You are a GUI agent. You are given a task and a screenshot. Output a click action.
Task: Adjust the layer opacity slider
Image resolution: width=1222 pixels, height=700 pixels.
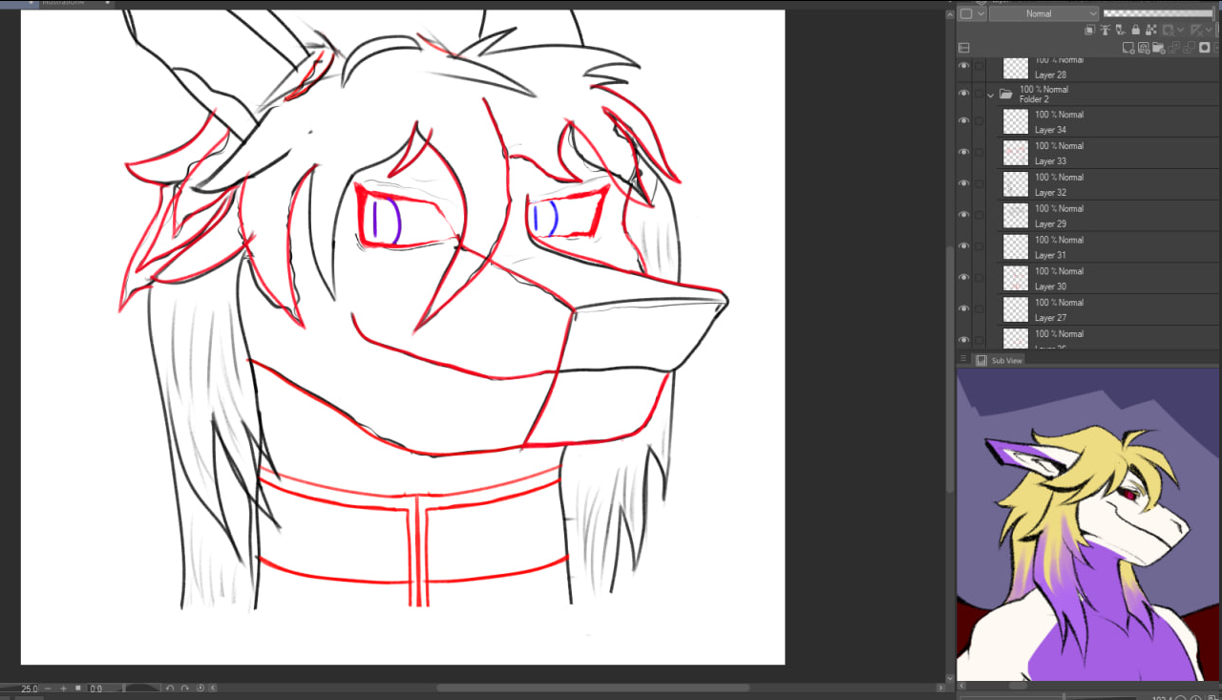click(1157, 14)
